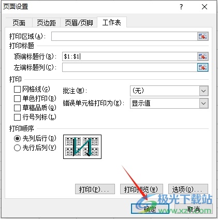Image resolution: width=218 pixels, height=219 pixels.
Task: Click the help question mark icon
Action: [181, 7]
